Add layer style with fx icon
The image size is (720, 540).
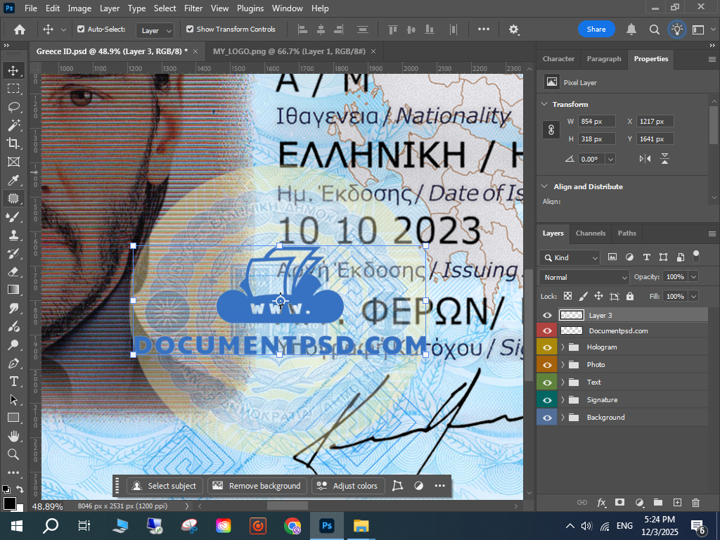coord(601,503)
